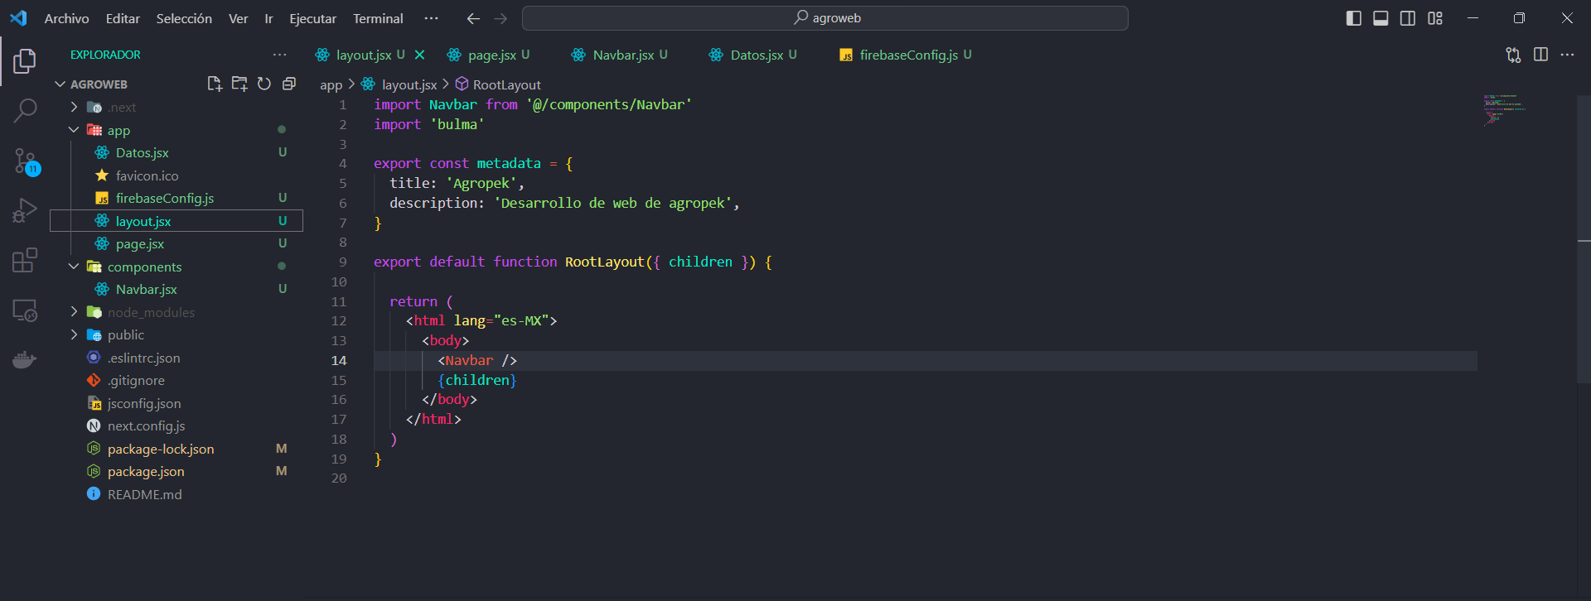Open the Selección menu
Screen dimensions: 1591x601
[x=184, y=18]
